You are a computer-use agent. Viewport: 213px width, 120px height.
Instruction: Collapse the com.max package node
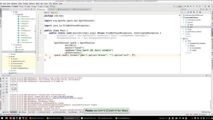click(14, 14)
